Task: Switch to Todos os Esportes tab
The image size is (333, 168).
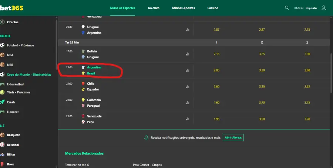Action: pyautogui.click(x=122, y=8)
